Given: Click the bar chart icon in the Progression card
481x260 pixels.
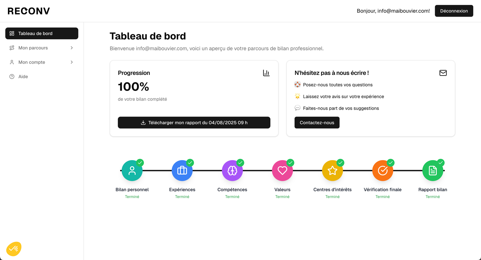Looking at the screenshot, I should point(266,73).
